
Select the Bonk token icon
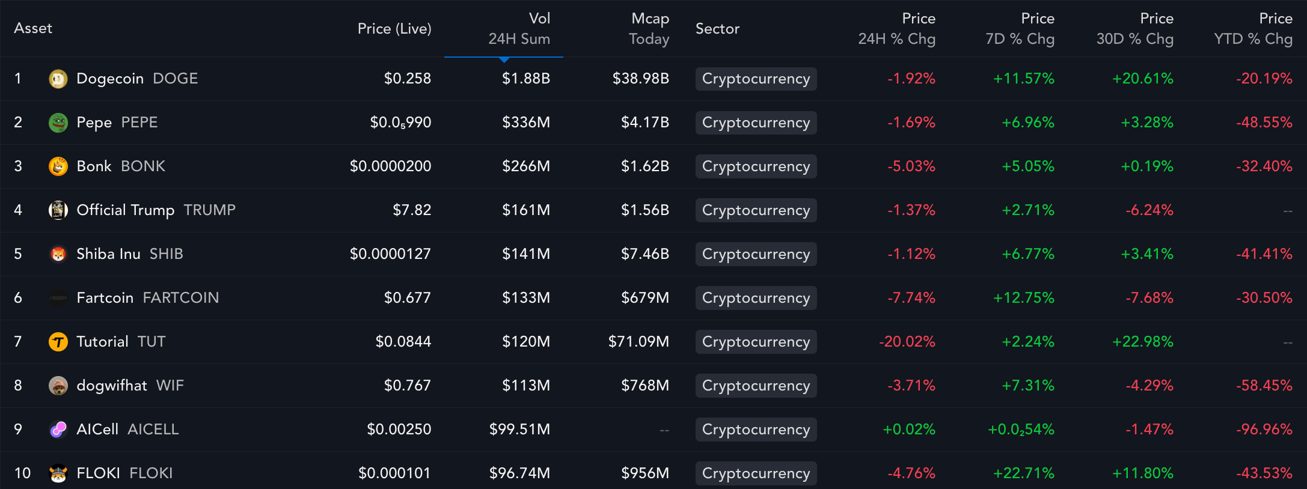(x=58, y=166)
